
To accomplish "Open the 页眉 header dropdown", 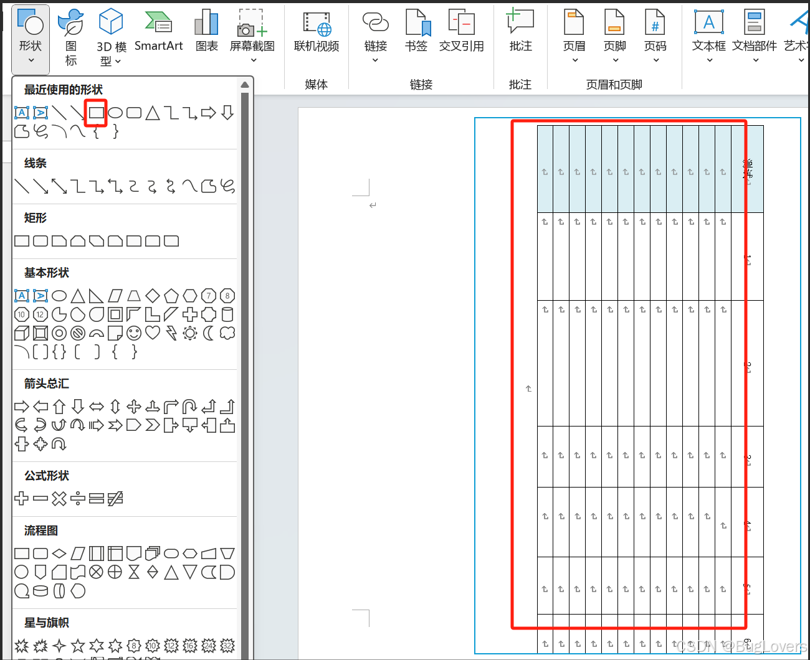I will click(574, 36).
